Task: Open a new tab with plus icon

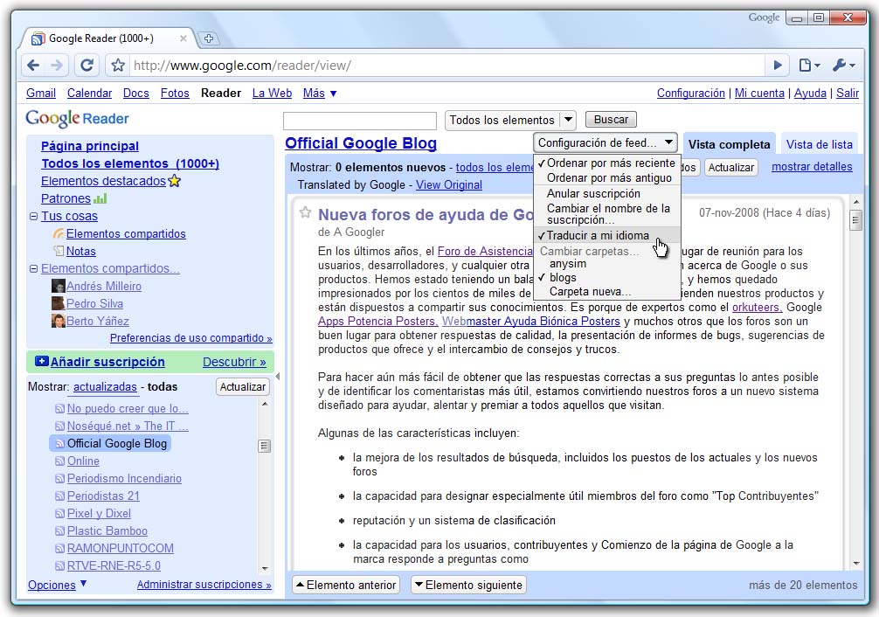Action: click(x=209, y=38)
